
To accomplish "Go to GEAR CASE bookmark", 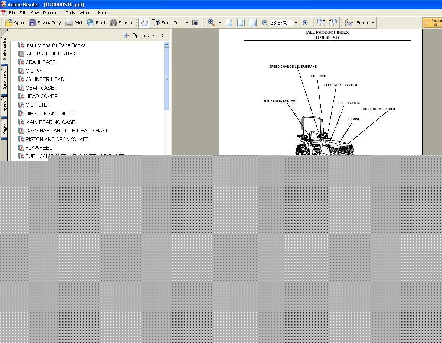I will pos(40,88).
